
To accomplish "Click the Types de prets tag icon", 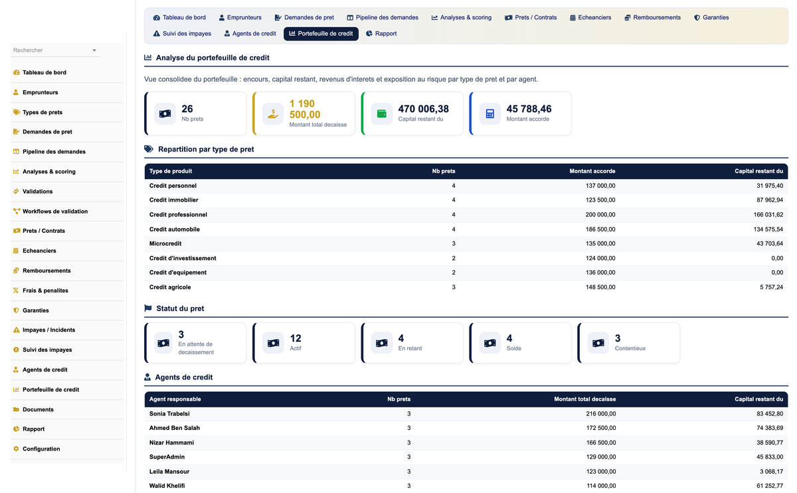I will (16, 112).
